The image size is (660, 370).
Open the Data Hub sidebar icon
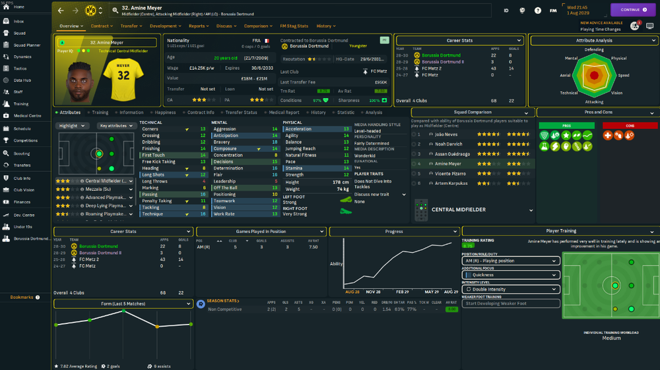tap(6, 80)
